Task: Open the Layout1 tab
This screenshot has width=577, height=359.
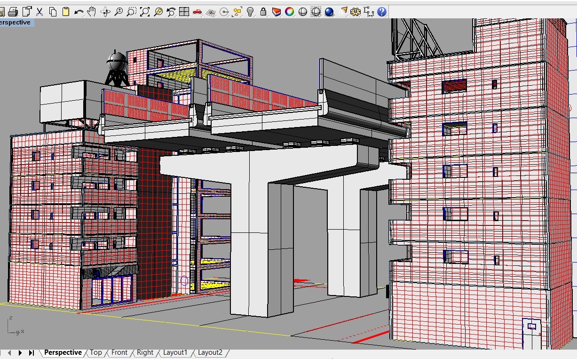Action: (175, 352)
